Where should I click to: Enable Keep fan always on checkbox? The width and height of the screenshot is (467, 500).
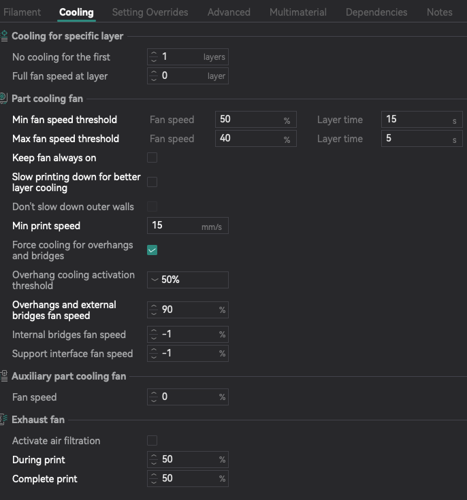pos(152,158)
